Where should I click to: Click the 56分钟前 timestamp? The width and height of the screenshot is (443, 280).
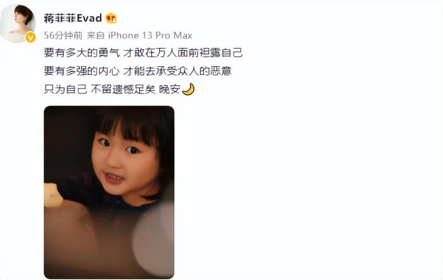pos(63,35)
